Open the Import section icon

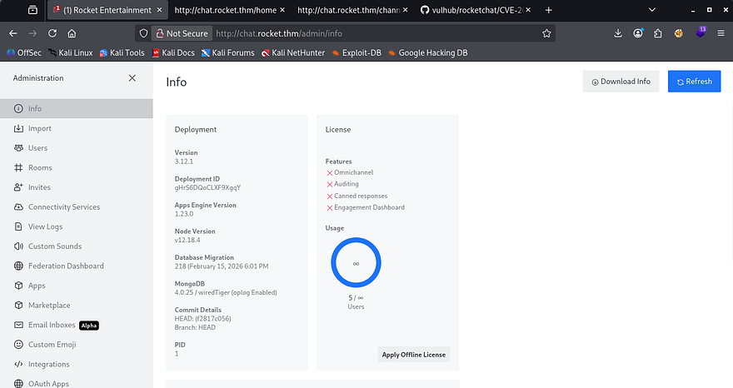19,128
